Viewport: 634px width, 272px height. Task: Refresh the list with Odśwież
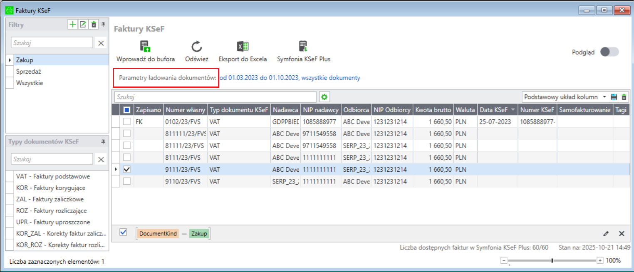click(196, 47)
